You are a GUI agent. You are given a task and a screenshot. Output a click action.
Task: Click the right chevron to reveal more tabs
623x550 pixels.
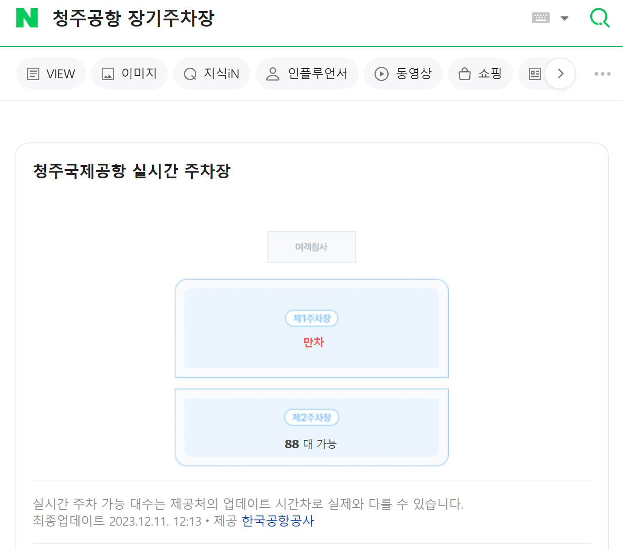click(560, 73)
